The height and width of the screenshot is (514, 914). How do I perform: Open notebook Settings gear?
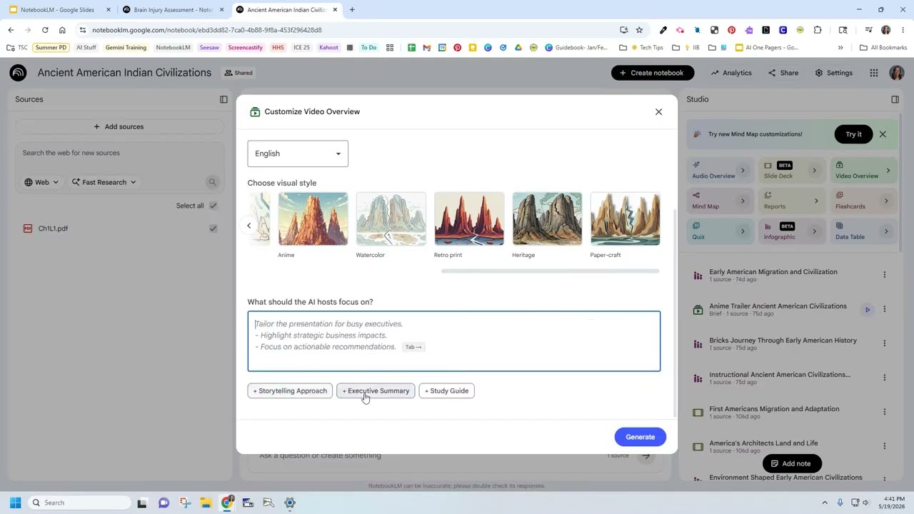834,73
